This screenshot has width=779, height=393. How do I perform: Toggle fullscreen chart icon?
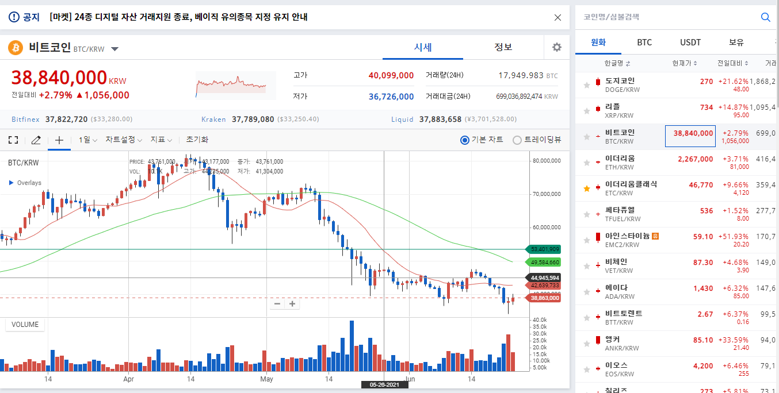pos(13,140)
